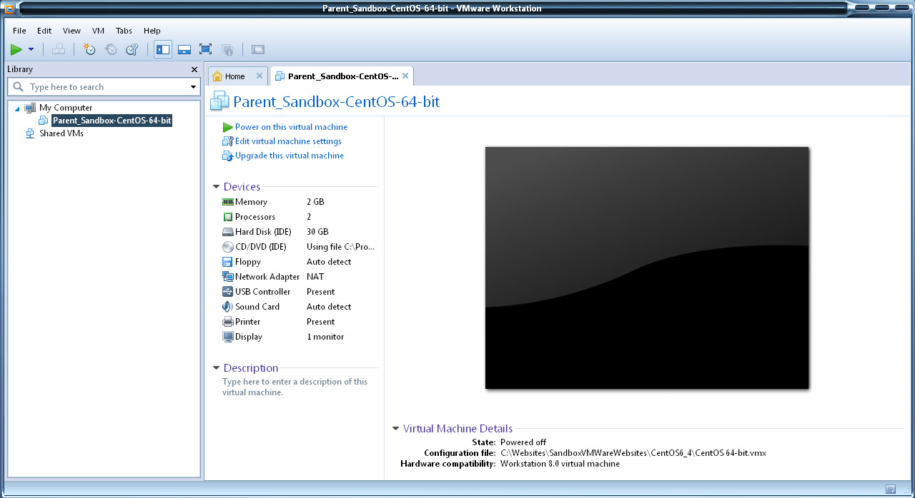Screen dimensions: 915x498
Task: Collapse the Devices section
Action: (217, 187)
